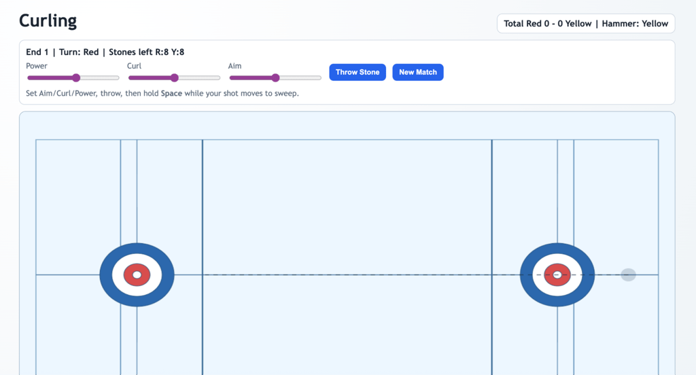Viewport: 696px width, 375px height.
Task: Click the 'Curl' label
Action: click(134, 66)
